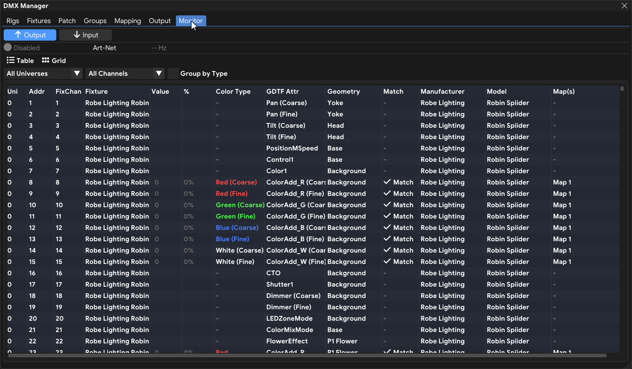Go to the Output tab
Screen dimensions: 632x369
[160, 21]
